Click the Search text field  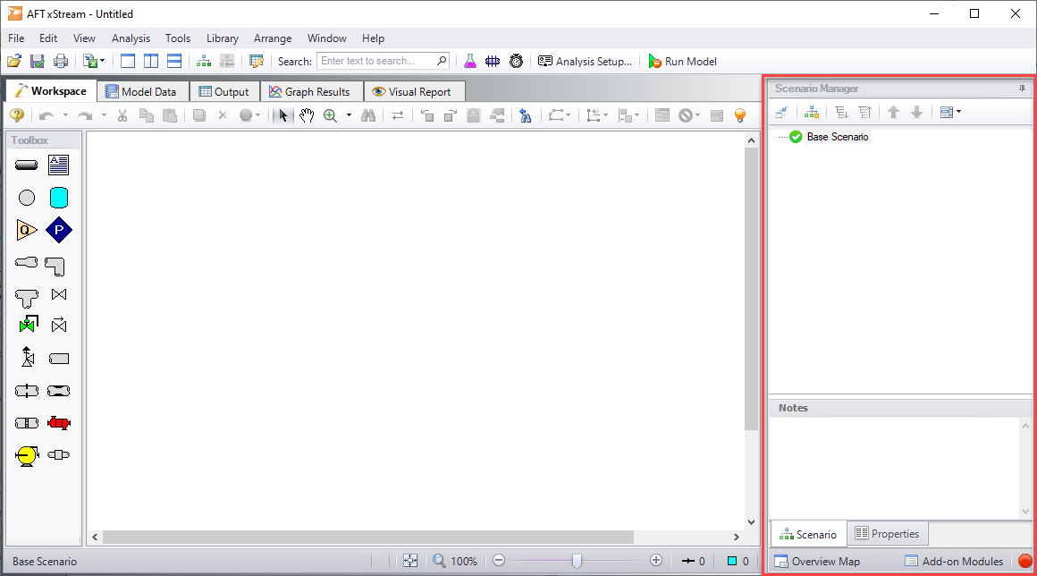(383, 61)
